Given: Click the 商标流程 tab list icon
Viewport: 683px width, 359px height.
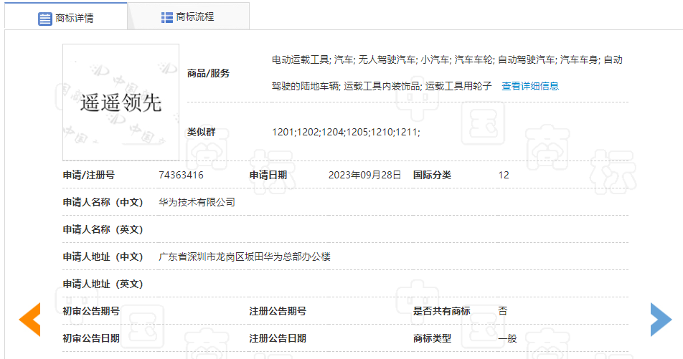Looking at the screenshot, I should click(167, 17).
